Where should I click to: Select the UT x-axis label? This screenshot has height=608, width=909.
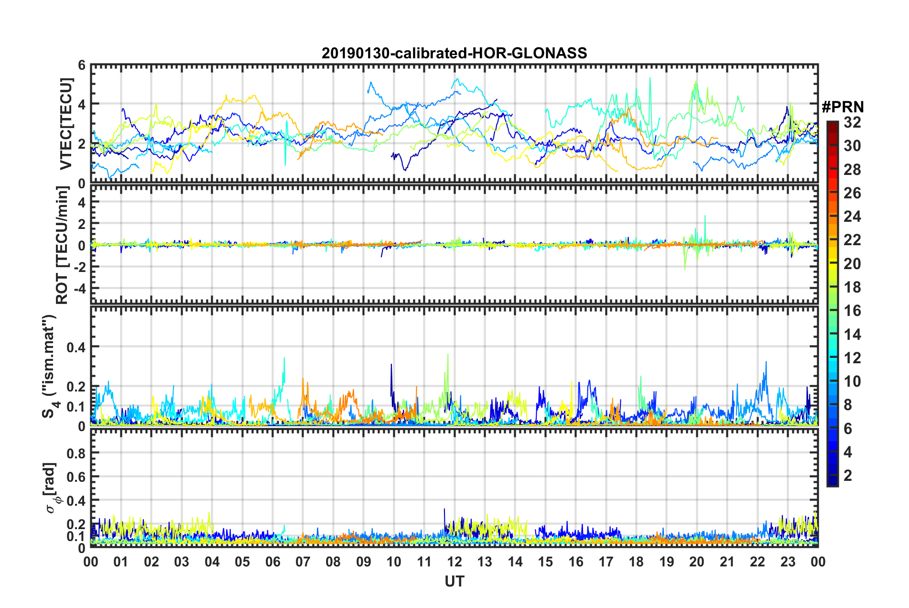tap(454, 581)
